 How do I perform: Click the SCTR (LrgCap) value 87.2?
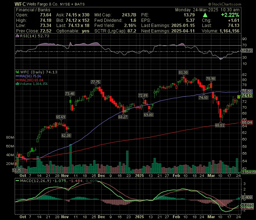tap(132, 31)
